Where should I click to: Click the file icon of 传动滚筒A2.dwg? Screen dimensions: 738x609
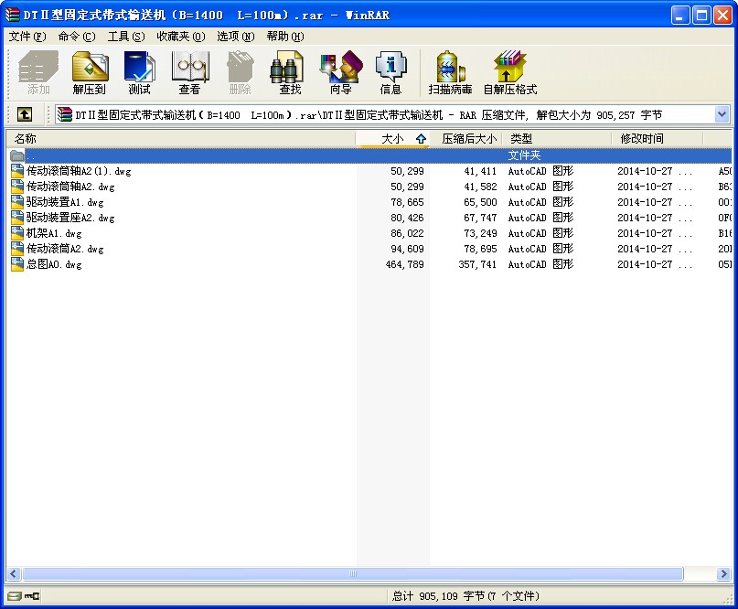pos(17,249)
